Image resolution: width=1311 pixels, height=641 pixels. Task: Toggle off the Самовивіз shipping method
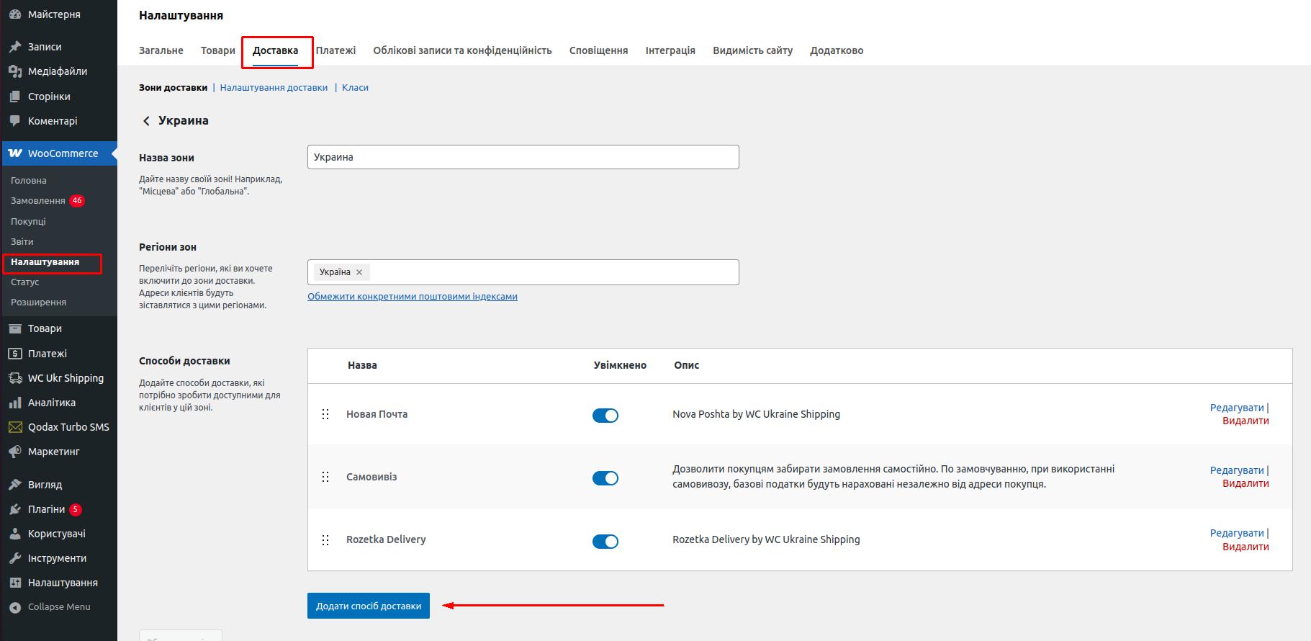pos(605,478)
